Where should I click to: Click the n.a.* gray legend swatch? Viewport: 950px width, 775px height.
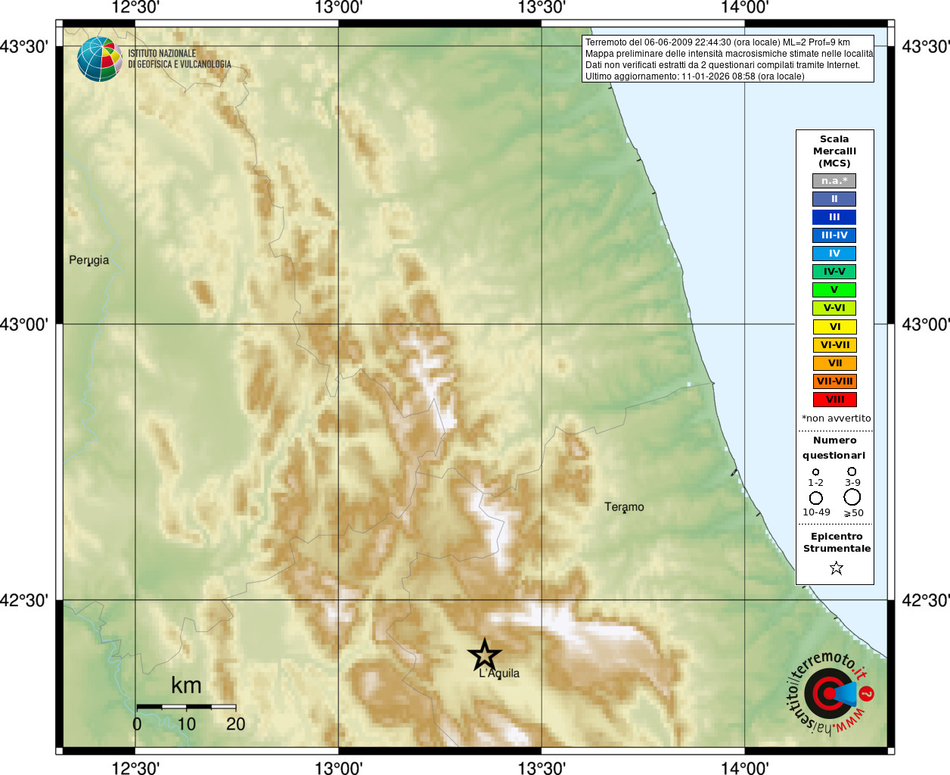(834, 181)
